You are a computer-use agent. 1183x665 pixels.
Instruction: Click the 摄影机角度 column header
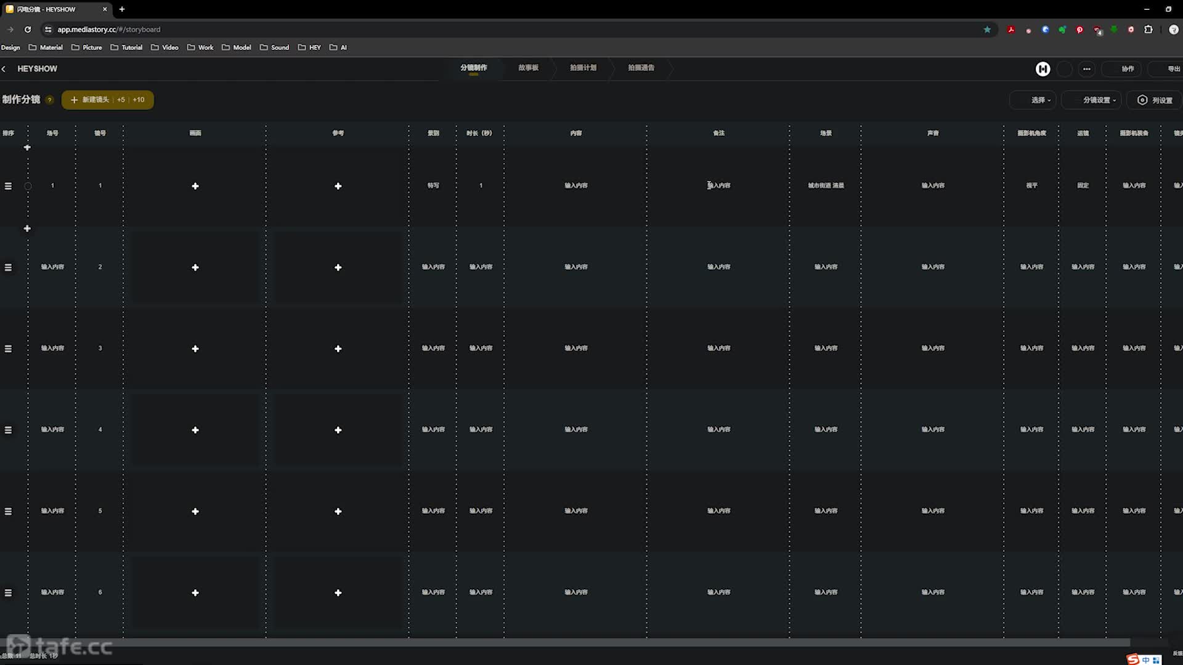click(x=1031, y=133)
